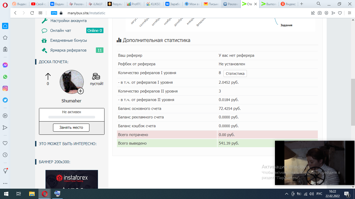Open «Ежедневные бонусы» link
This screenshot has width=355, height=199.
[x=69, y=40]
